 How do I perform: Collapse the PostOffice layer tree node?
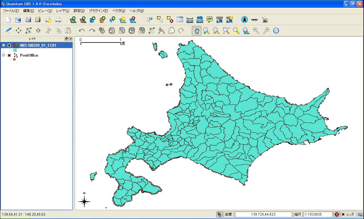coord(4,56)
